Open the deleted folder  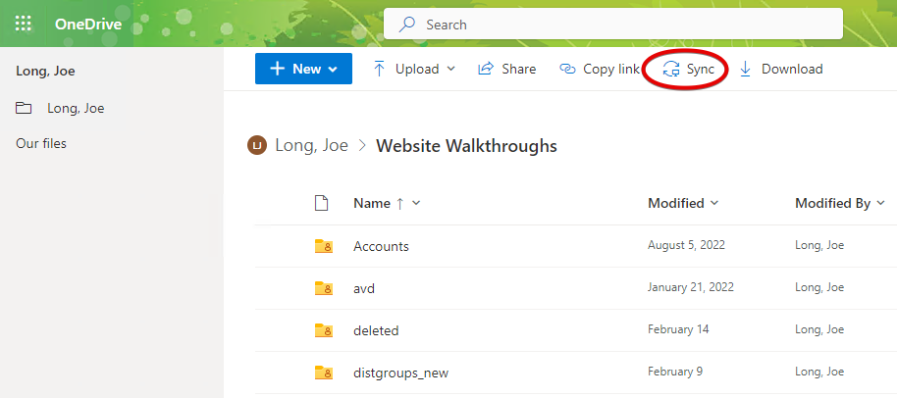click(x=376, y=330)
